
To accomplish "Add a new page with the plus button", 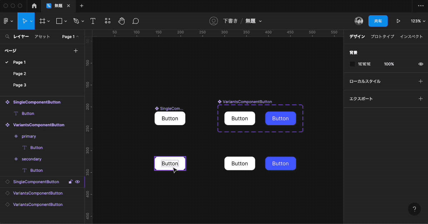I will tap(76, 50).
